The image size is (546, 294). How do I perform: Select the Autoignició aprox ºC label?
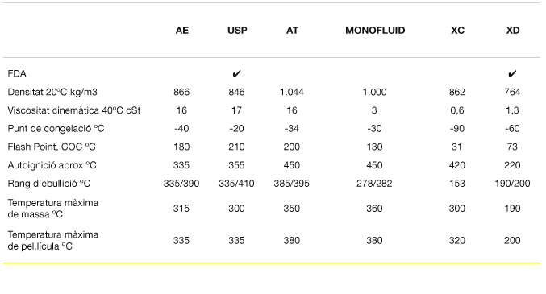tap(52, 165)
